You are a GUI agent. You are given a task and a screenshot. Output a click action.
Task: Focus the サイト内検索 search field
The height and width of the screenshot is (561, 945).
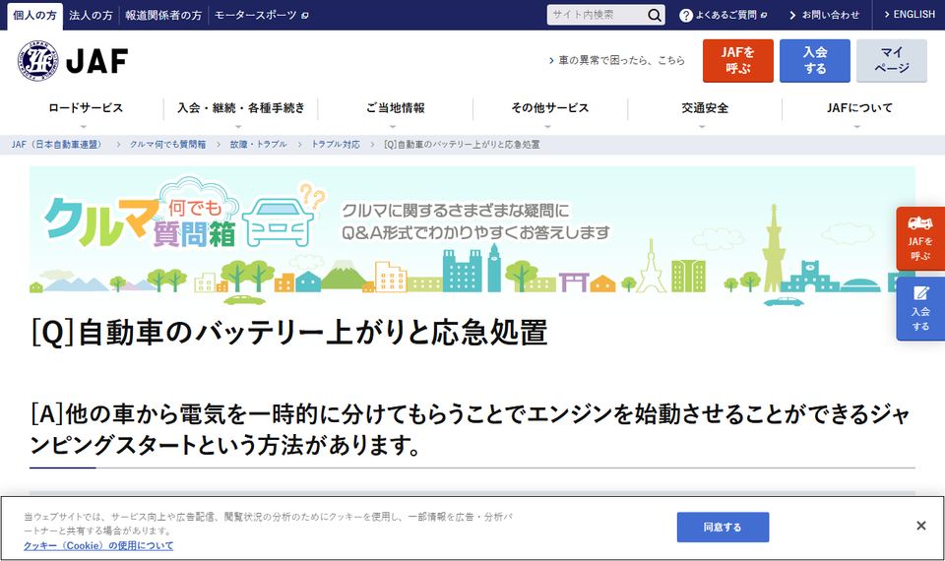tap(597, 15)
